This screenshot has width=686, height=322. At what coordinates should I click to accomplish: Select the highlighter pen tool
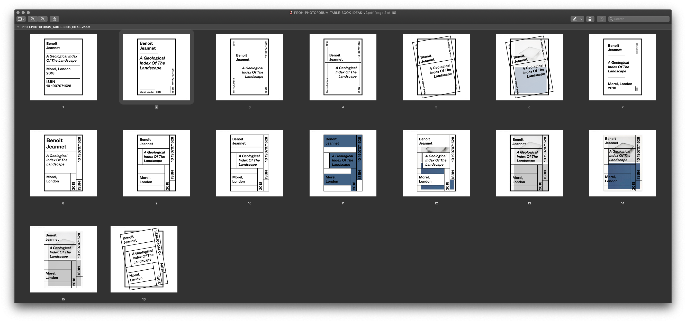(x=575, y=19)
